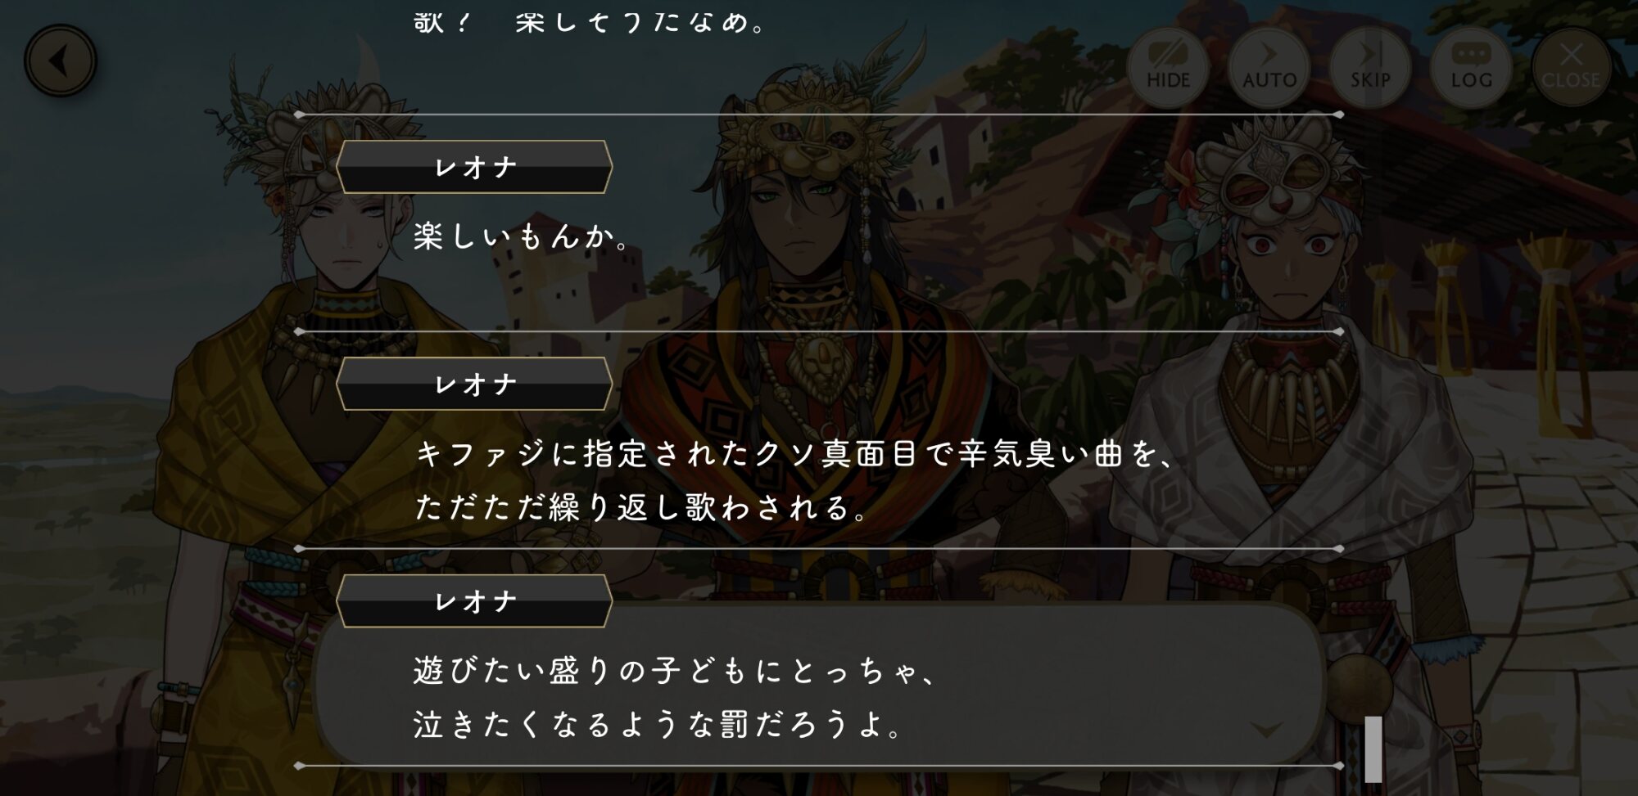
Task: Select the third レオナ name plate
Action: [474, 601]
